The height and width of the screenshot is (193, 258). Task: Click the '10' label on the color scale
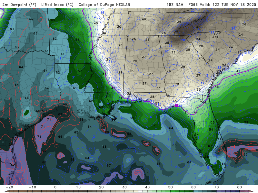tap(78, 187)
